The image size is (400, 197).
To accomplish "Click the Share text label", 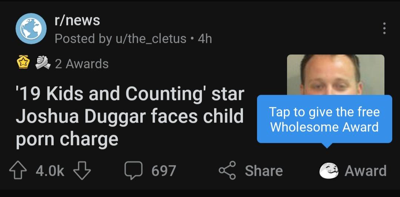I will [264, 171].
